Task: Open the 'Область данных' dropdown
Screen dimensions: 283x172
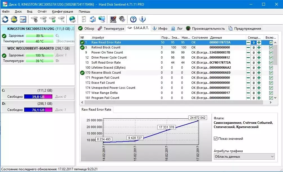Action: tap(244, 157)
